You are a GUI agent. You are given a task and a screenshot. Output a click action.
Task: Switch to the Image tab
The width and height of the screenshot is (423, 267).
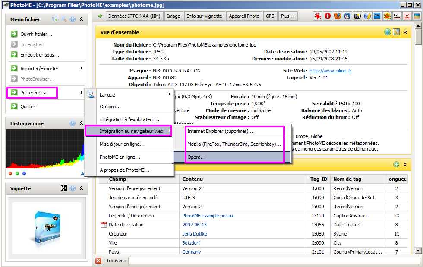[x=174, y=16]
